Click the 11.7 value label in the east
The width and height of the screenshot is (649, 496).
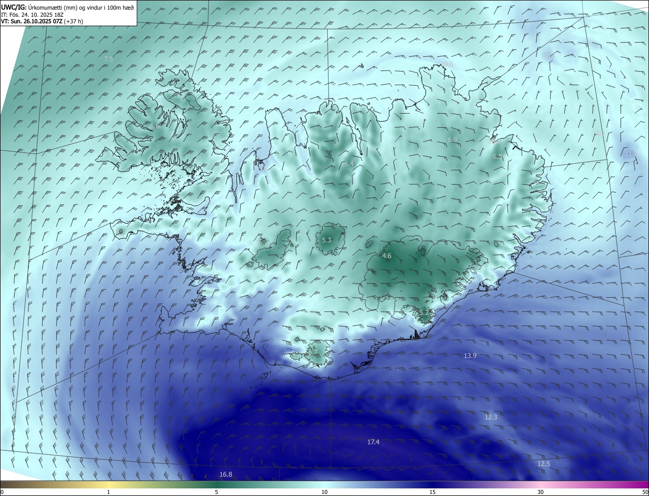pos(630,154)
